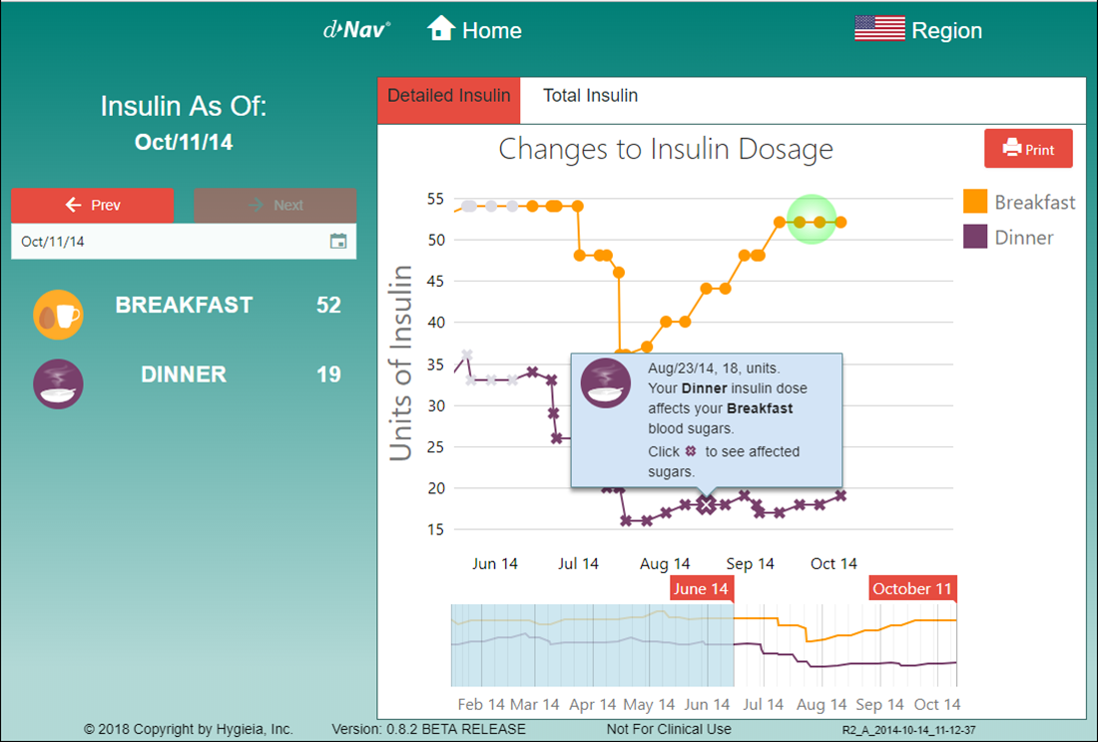Select the Detailed Insulin tab

click(449, 100)
